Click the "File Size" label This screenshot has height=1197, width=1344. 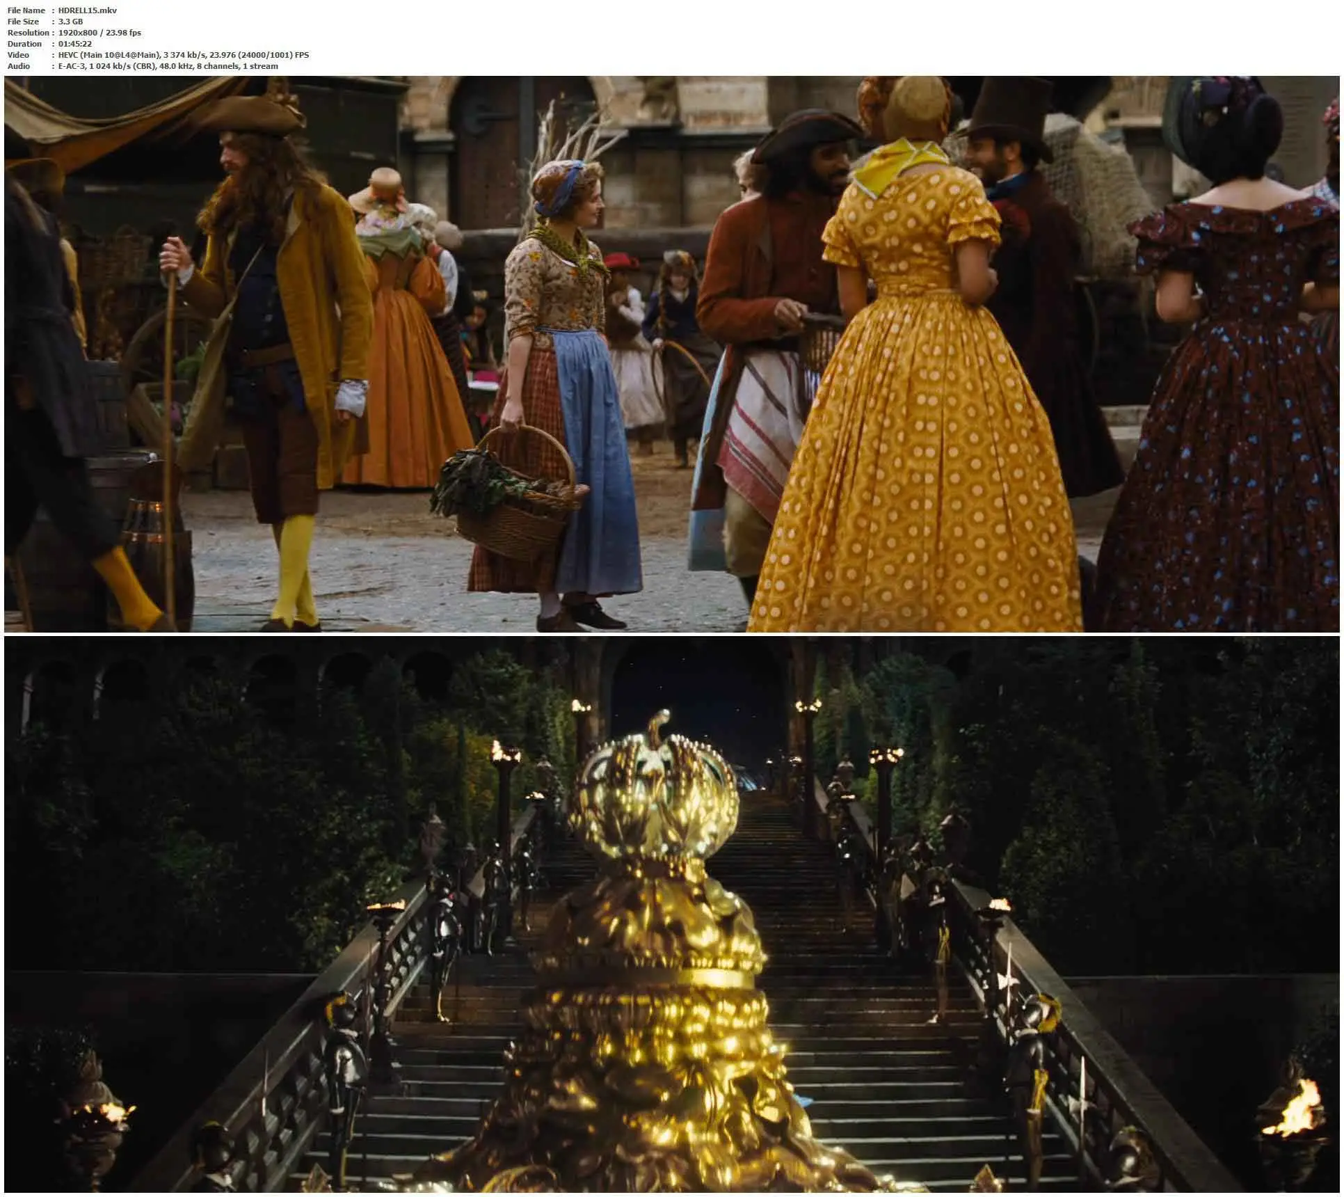point(23,22)
